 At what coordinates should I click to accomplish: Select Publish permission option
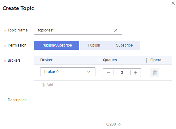[x=94, y=45]
